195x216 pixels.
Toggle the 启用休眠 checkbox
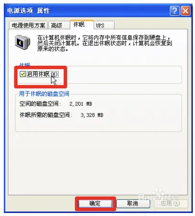tap(22, 74)
